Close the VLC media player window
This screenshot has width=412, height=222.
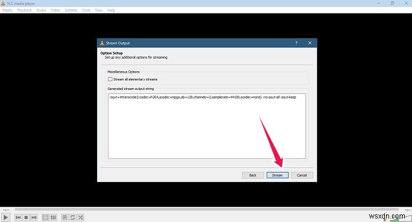coord(406,3)
